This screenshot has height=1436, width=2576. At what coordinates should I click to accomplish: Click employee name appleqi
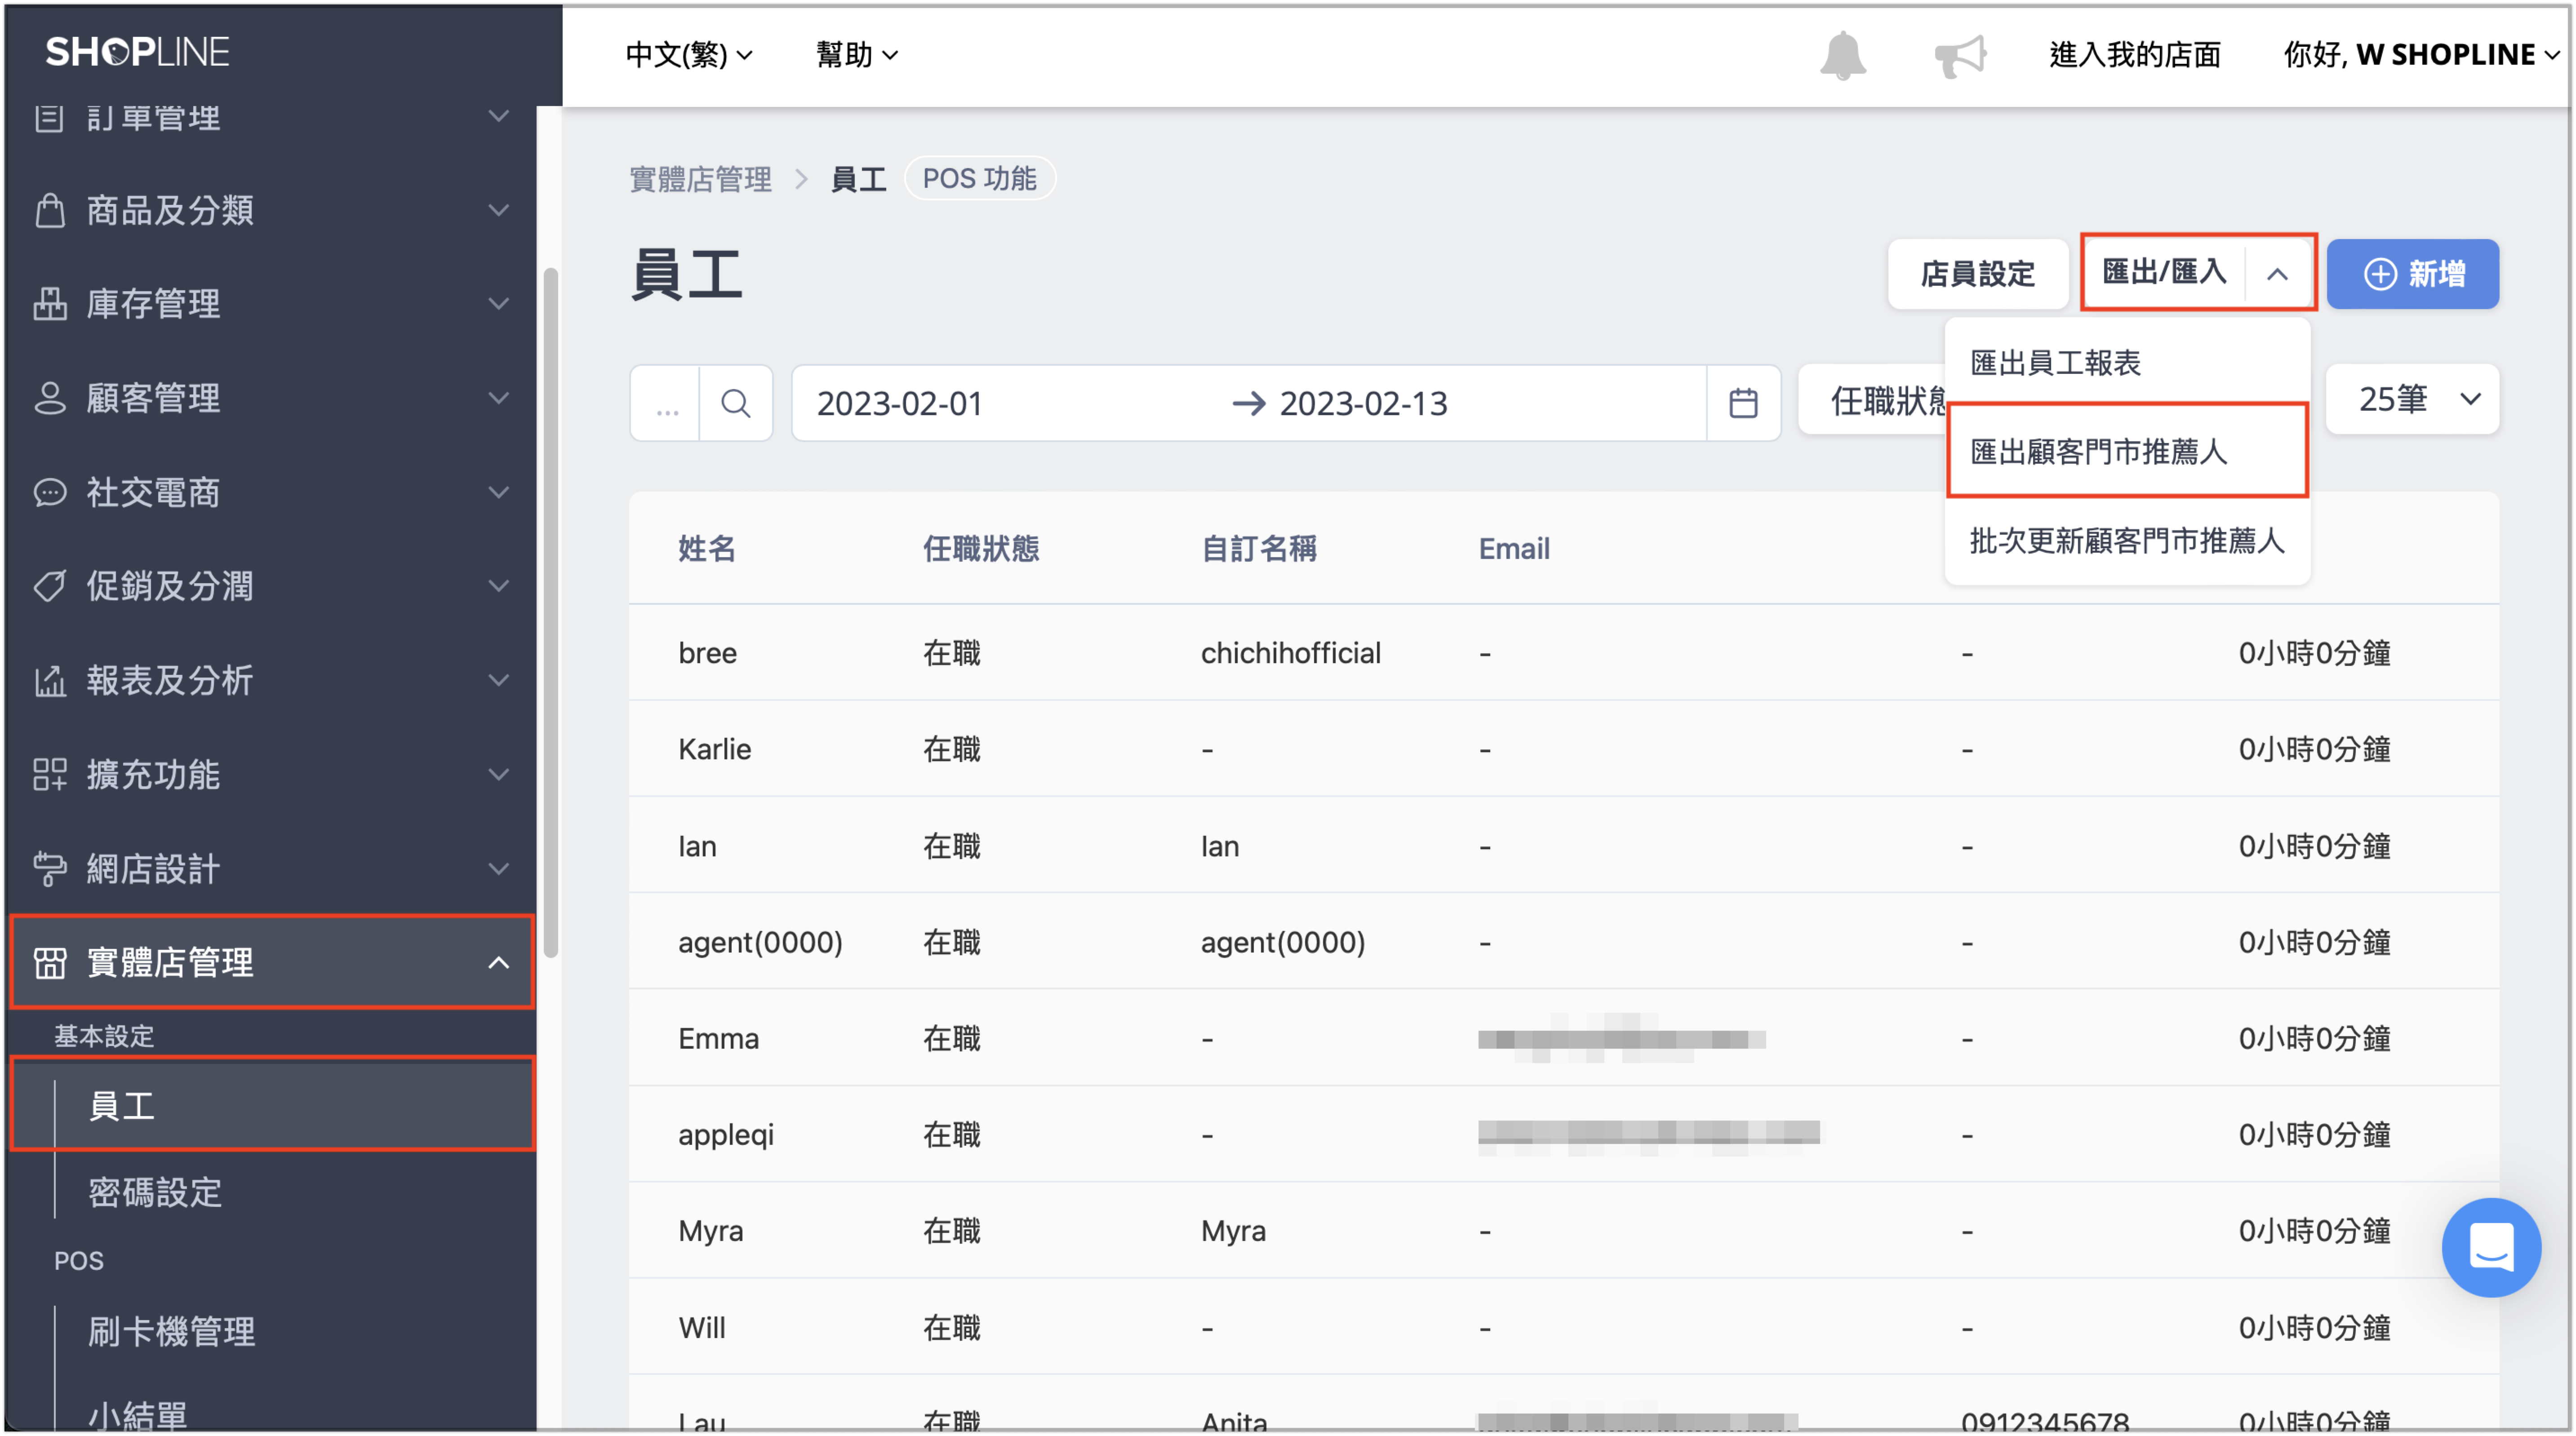726,1134
